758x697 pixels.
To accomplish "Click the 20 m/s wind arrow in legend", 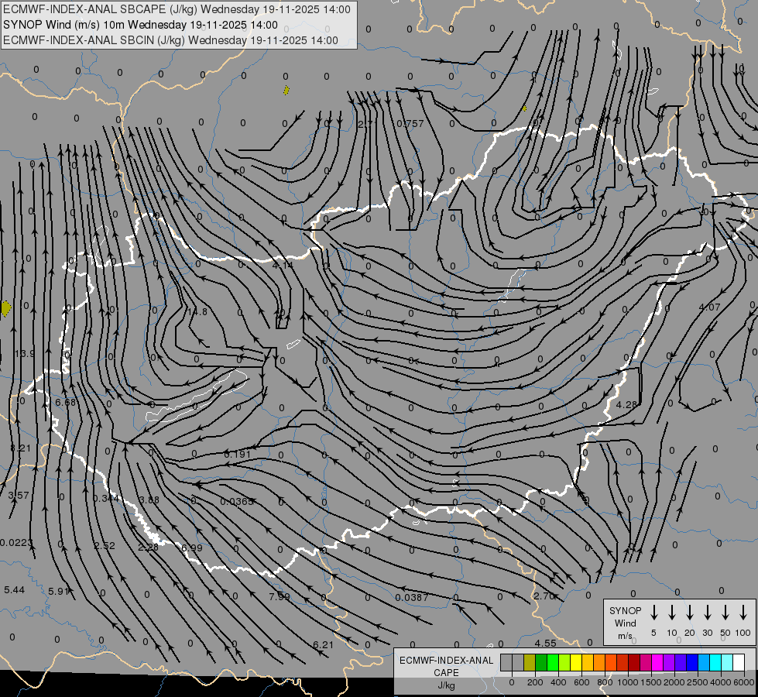I will 690,613.
